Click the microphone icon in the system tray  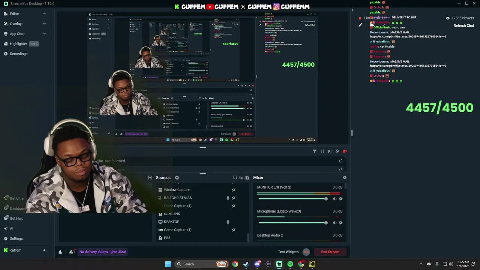pyautogui.click(x=436, y=264)
